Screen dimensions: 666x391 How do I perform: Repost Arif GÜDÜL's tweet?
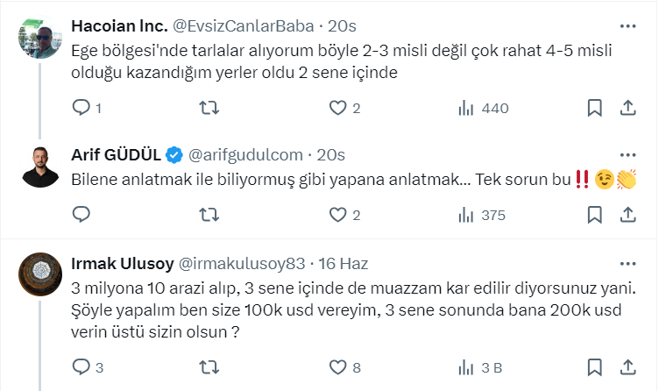pos(209,215)
